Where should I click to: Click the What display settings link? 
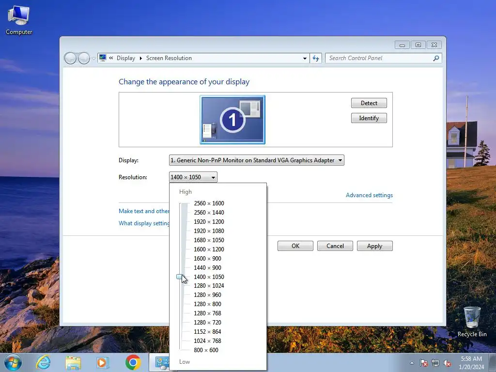[x=144, y=223]
